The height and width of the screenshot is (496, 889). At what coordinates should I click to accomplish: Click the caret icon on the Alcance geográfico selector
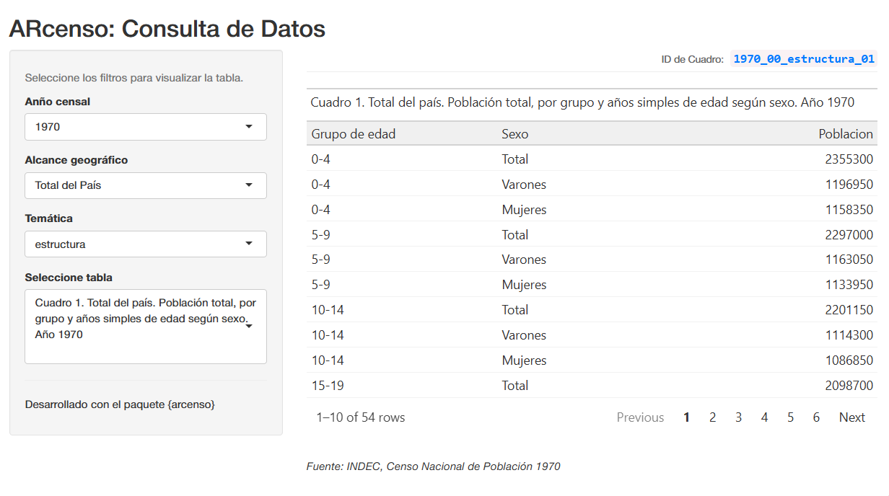click(x=250, y=185)
